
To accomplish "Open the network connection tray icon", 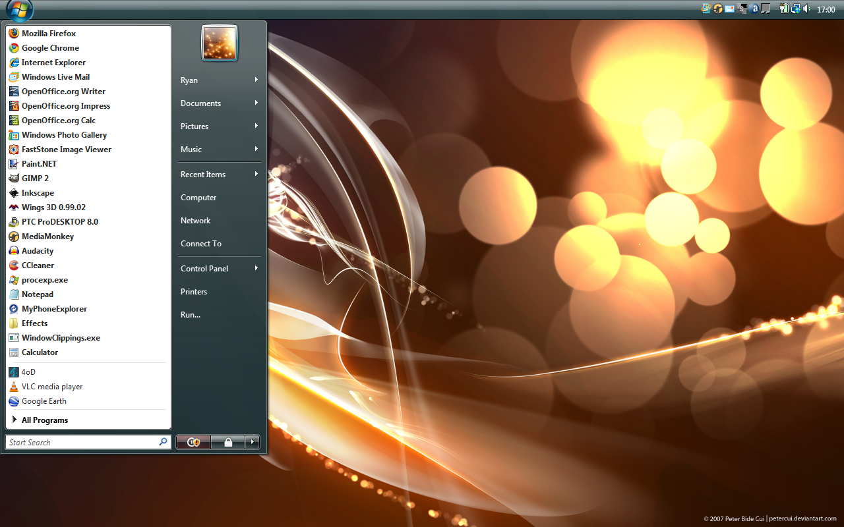I will coord(796,9).
